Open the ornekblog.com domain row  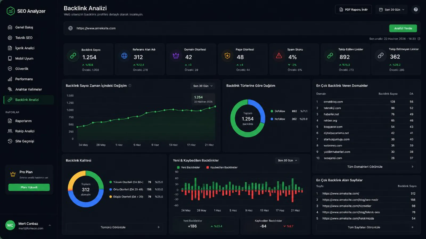point(365,102)
